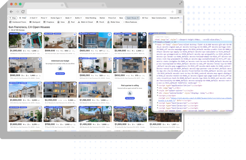Expand the splash-spinner style node
The image size is (246, 160).
158,90
